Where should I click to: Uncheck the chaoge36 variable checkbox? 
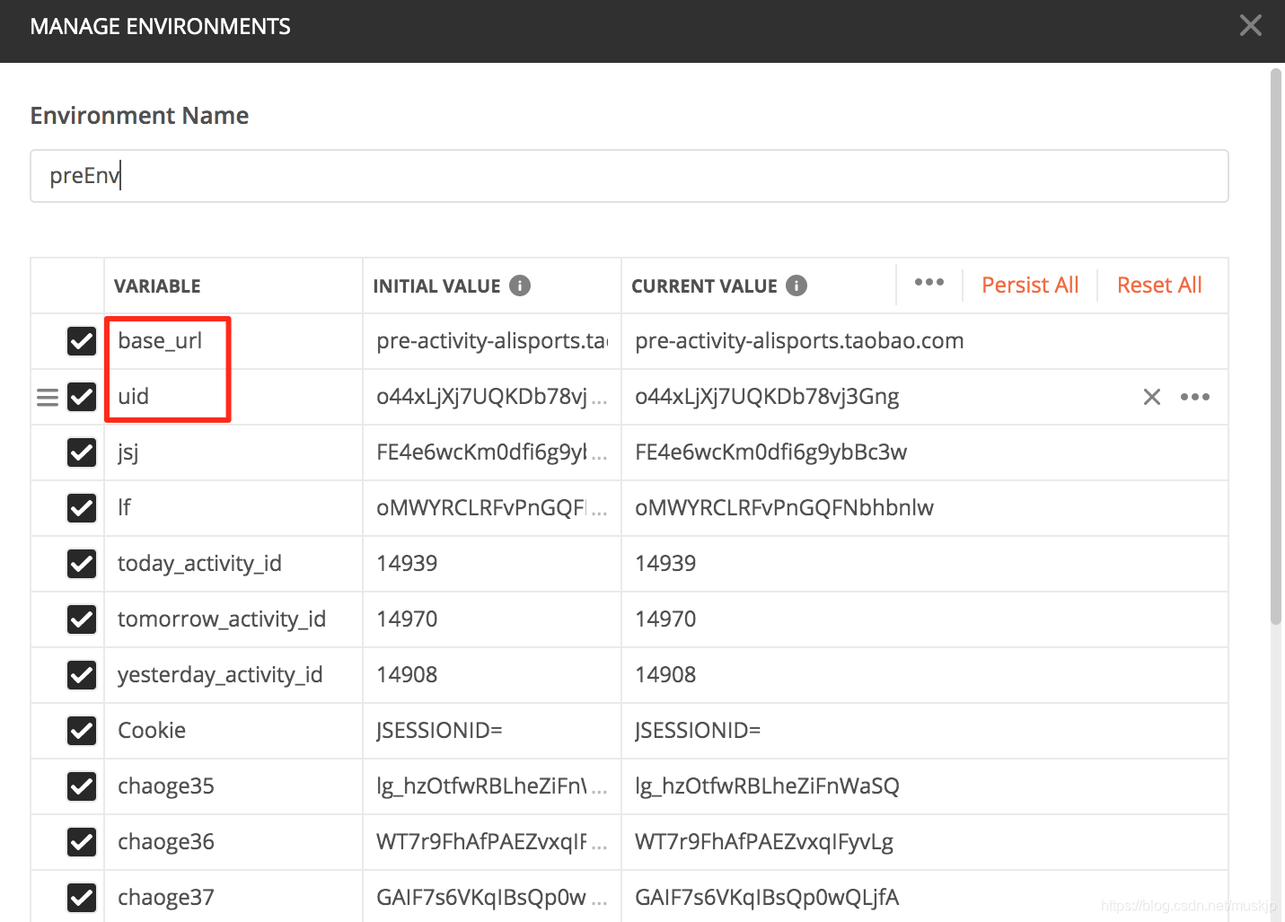click(x=82, y=842)
